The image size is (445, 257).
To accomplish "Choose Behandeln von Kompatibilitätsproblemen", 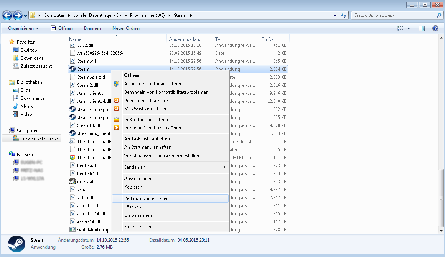I will [170, 92].
